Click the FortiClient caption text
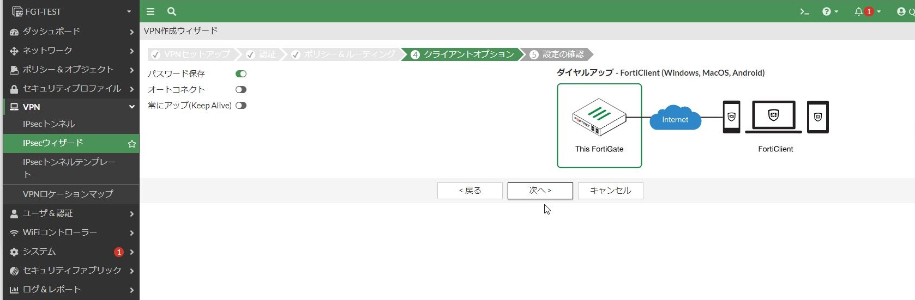Screen dimensions: 915x300 pos(775,149)
